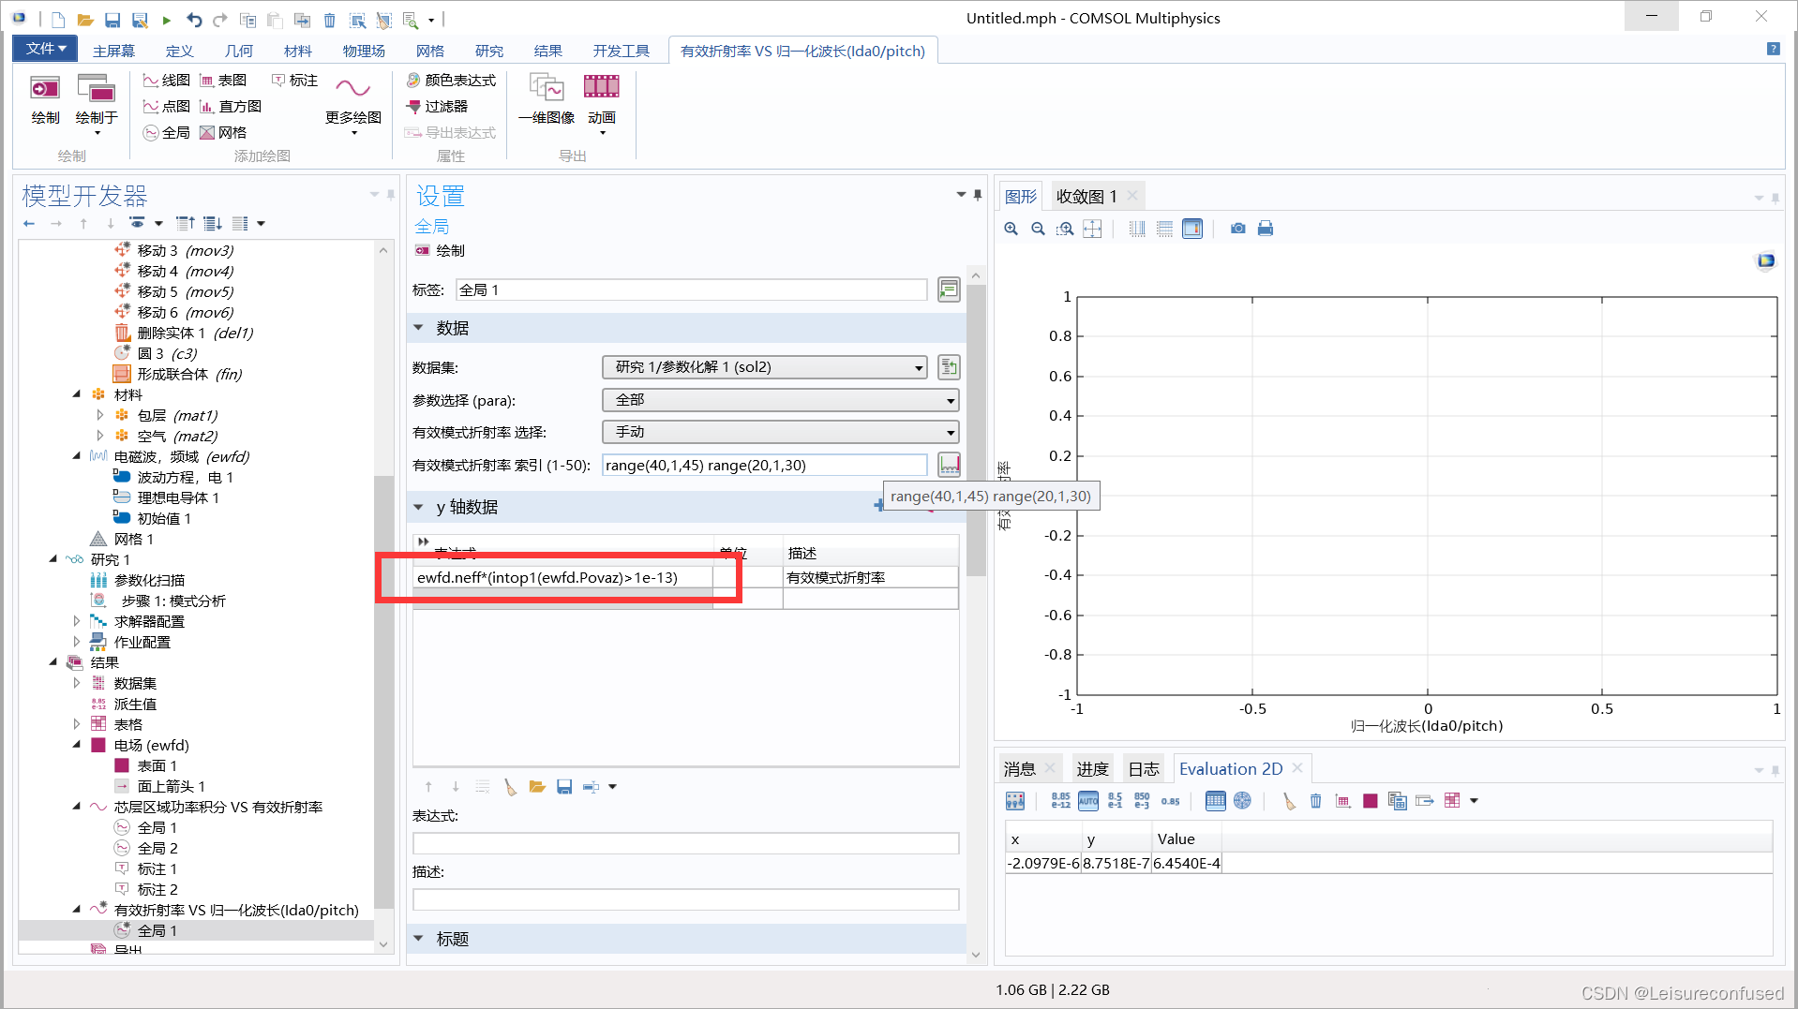The image size is (1798, 1009).
Task: Click the 描述 description input field
Action: (686, 899)
